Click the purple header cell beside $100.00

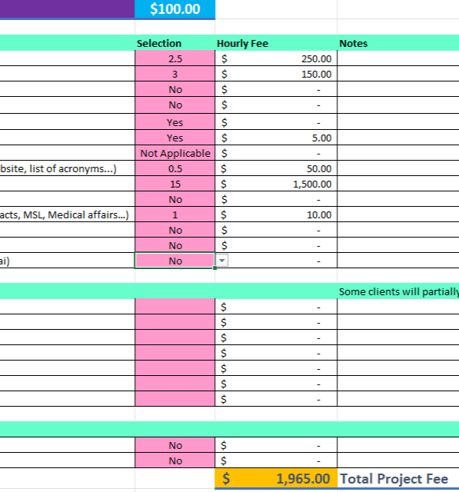click(67, 9)
